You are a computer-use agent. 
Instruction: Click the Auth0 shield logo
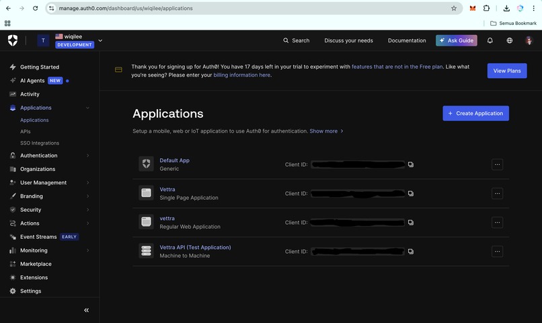pyautogui.click(x=13, y=40)
